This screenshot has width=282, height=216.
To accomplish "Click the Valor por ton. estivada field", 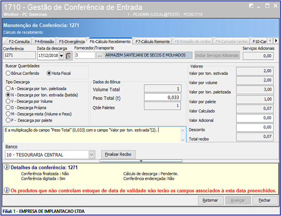I will pos(255,71).
